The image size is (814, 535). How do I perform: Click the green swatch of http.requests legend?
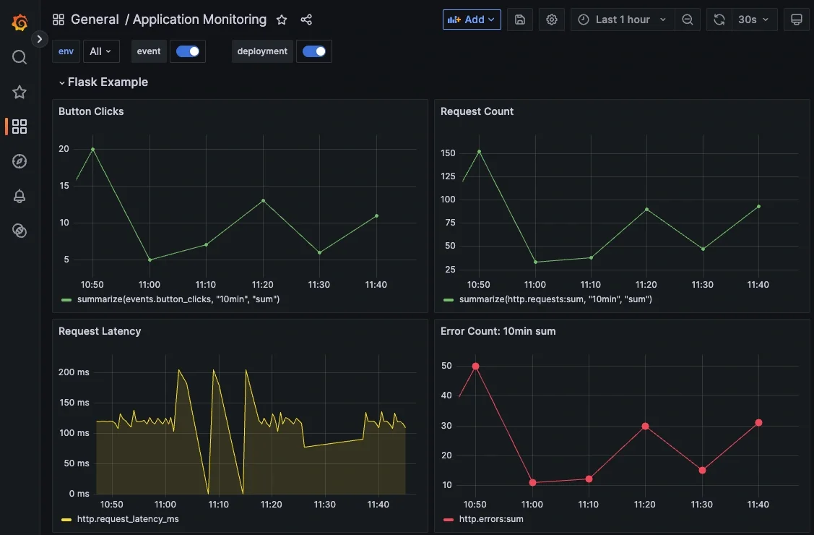coord(449,300)
